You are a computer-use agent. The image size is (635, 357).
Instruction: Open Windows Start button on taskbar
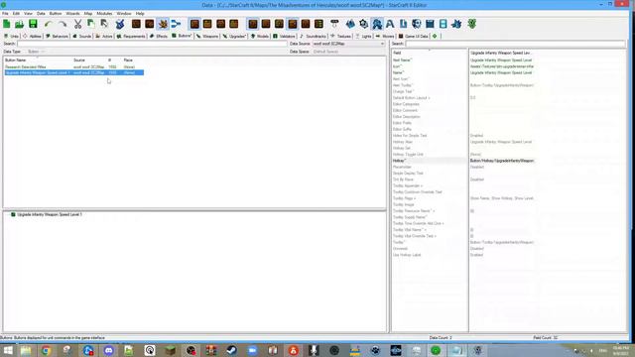(x=8, y=350)
